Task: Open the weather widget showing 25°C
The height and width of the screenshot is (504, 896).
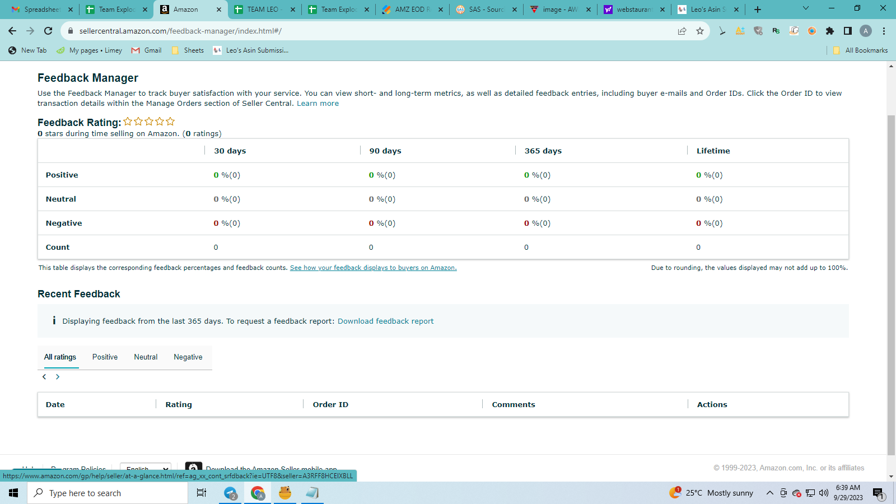Action: point(711,493)
